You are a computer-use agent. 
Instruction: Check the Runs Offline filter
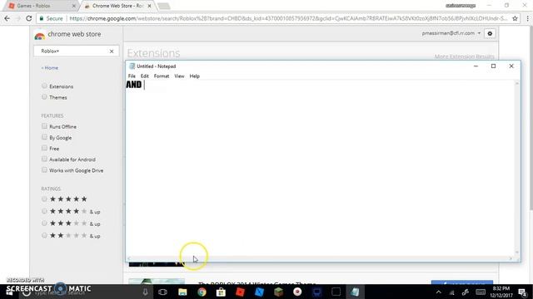coord(44,126)
